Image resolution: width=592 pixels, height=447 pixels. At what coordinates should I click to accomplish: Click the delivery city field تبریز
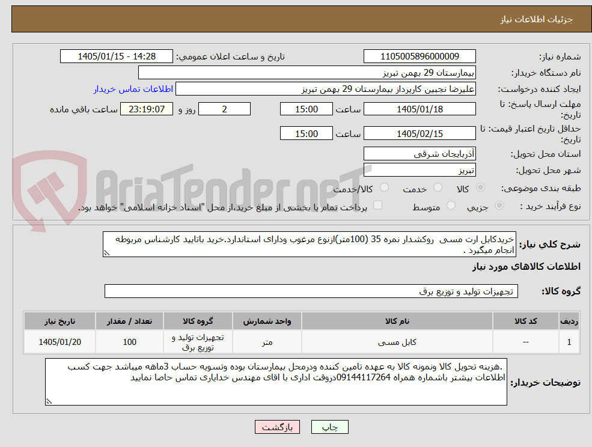420,170
